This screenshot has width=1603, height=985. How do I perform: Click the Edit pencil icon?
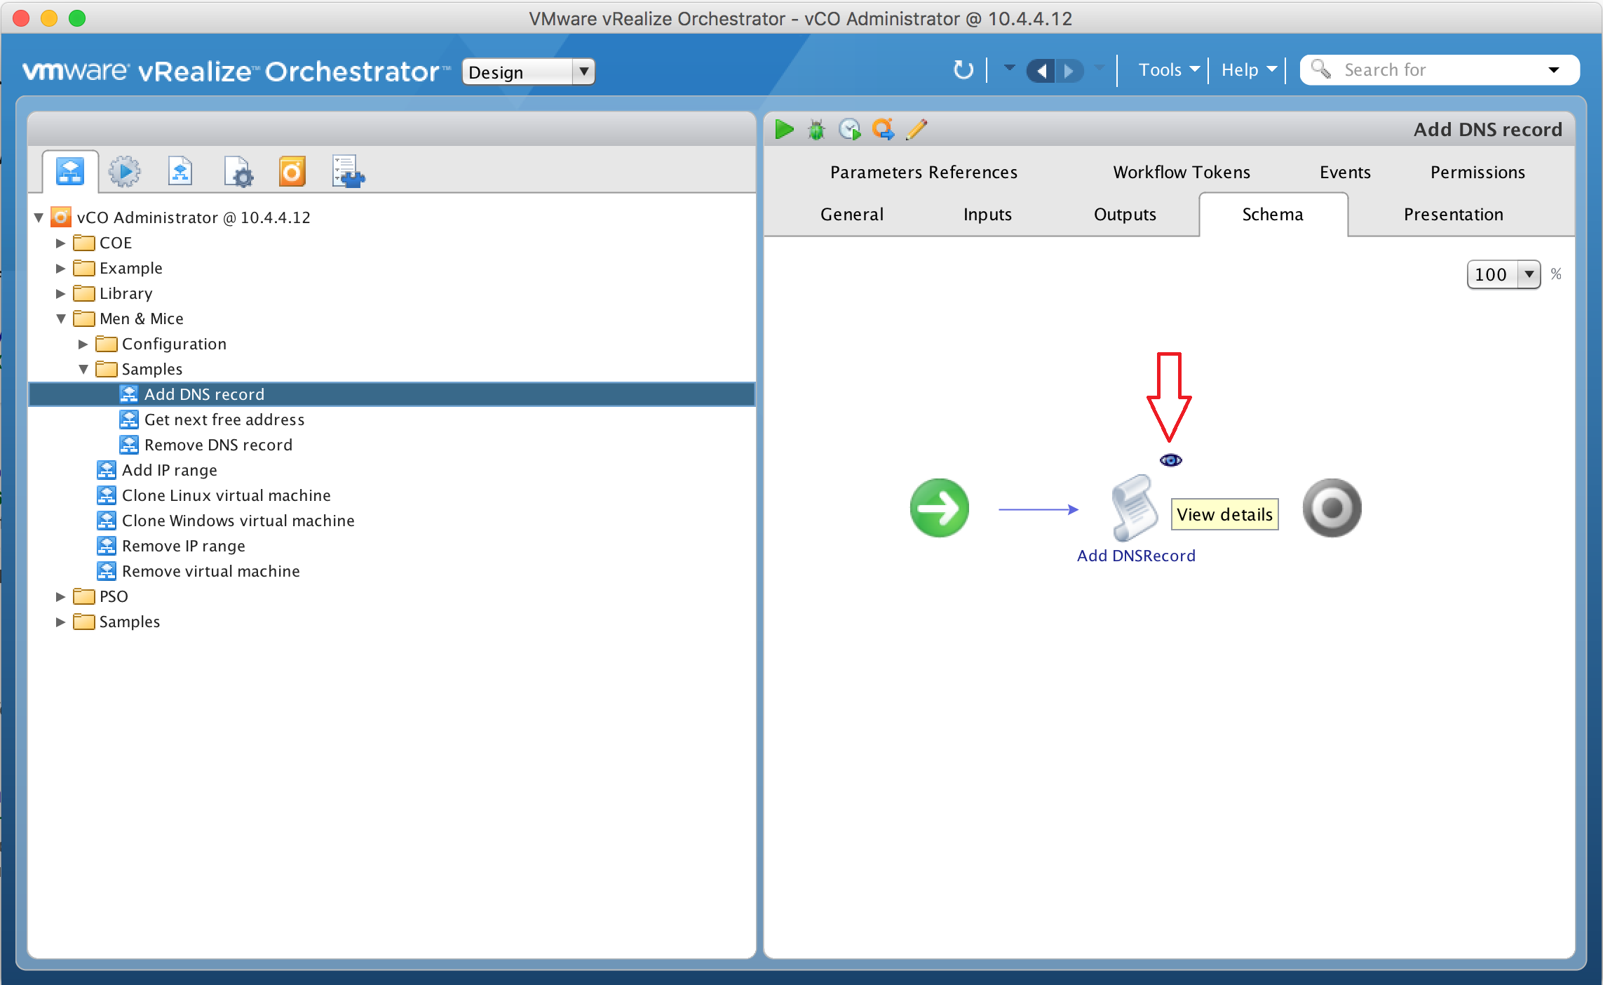click(x=917, y=129)
